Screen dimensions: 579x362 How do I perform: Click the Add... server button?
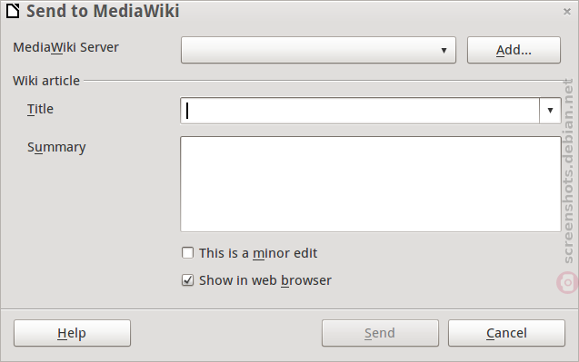click(514, 50)
